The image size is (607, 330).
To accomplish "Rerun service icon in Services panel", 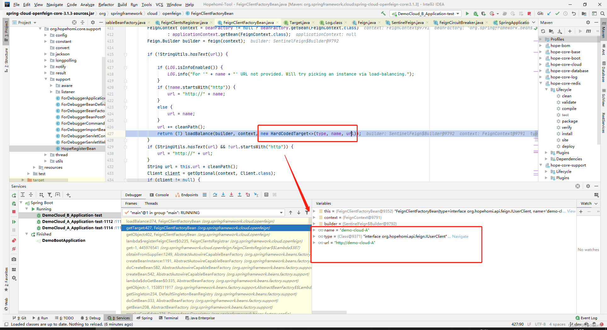I will (x=14, y=196).
